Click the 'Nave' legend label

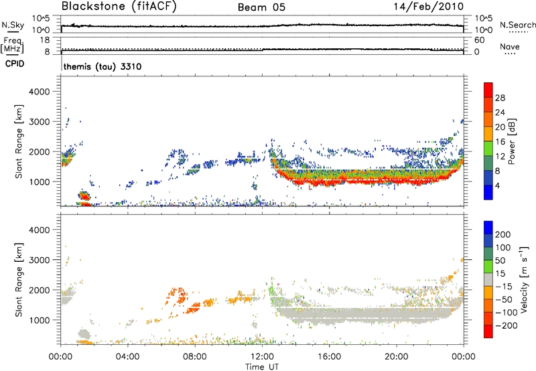coord(510,46)
